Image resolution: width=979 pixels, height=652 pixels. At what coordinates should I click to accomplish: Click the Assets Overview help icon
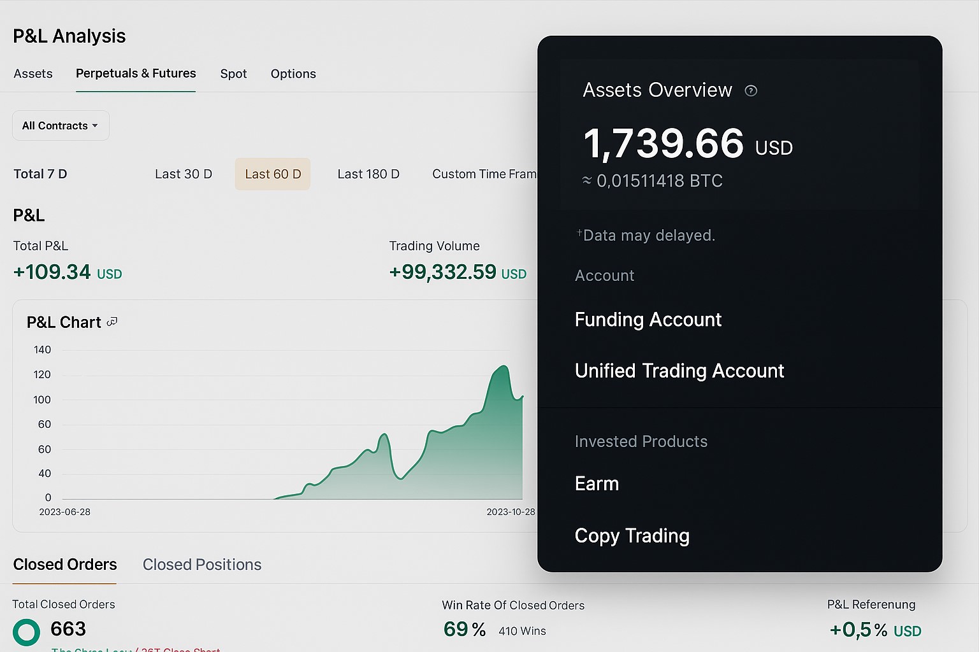751,91
